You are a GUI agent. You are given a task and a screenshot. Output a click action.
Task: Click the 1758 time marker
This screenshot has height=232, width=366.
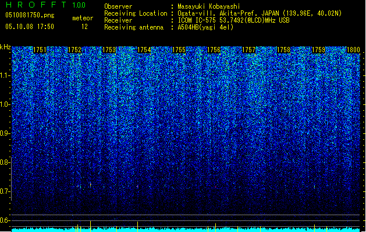[283, 50]
